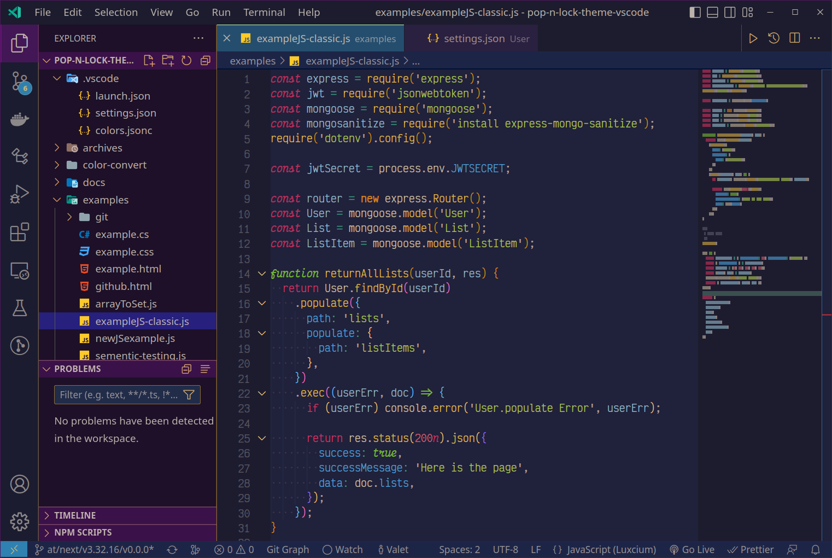The height and width of the screenshot is (558, 832).
Task: Change encoding UTF-8
Action: (505, 550)
